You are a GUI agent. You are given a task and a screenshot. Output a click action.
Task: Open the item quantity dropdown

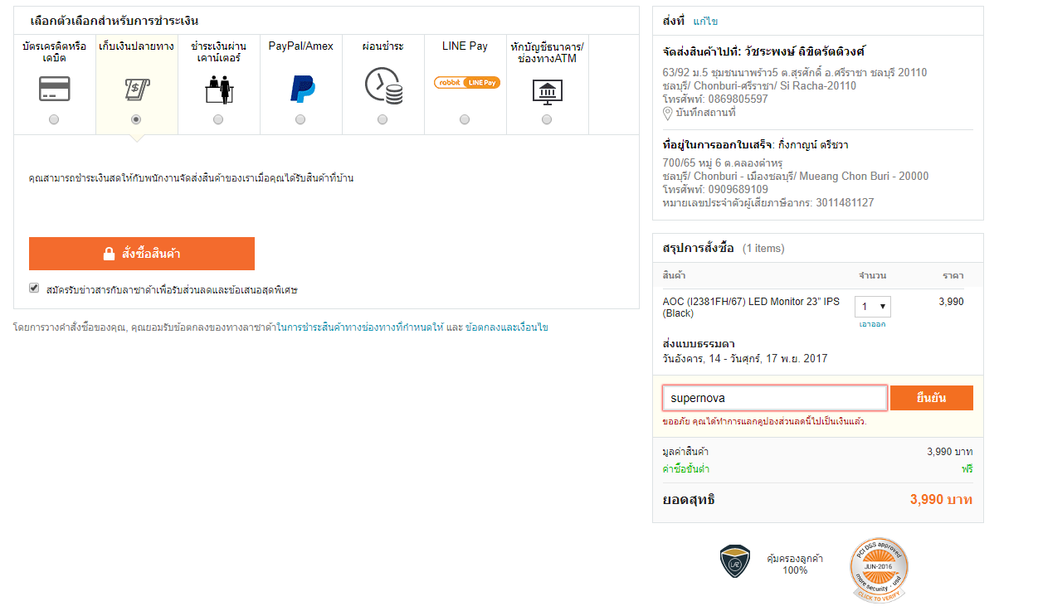(873, 307)
